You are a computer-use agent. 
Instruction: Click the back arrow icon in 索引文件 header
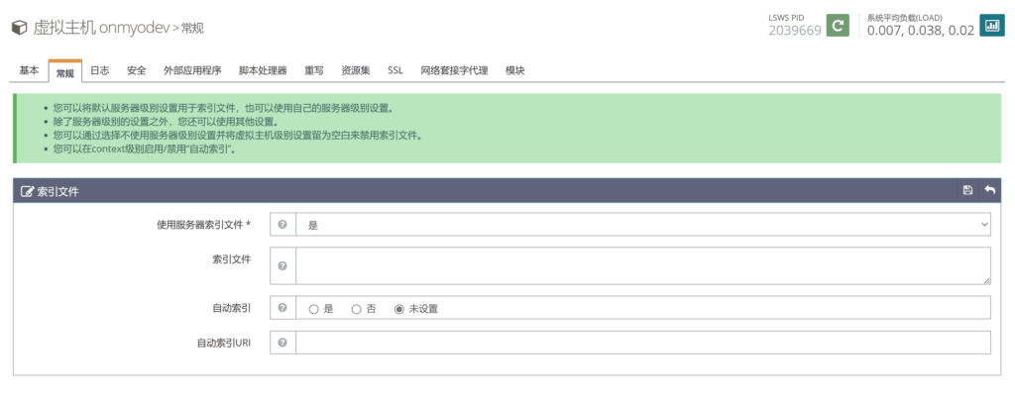coord(989,191)
